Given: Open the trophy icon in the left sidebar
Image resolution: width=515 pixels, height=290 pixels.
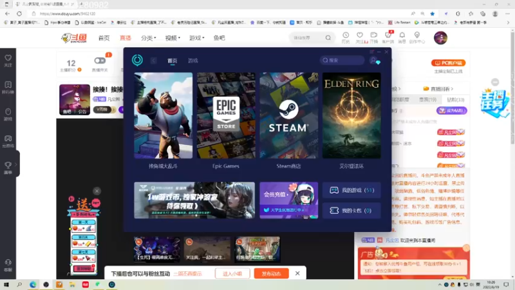Looking at the screenshot, I should point(8,165).
